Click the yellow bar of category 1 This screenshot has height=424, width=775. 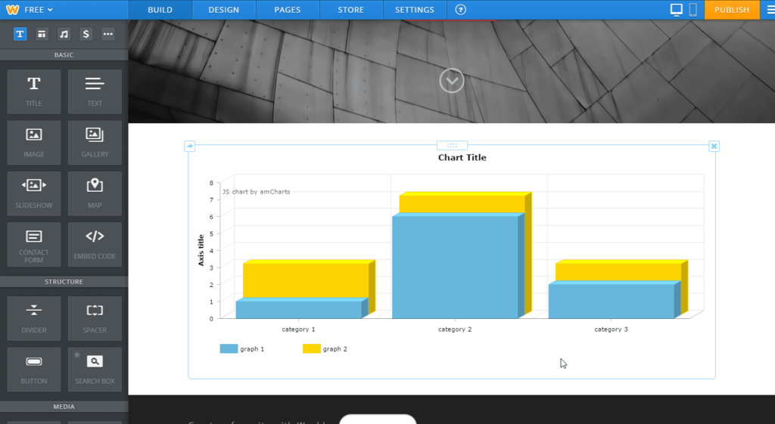[x=306, y=279]
